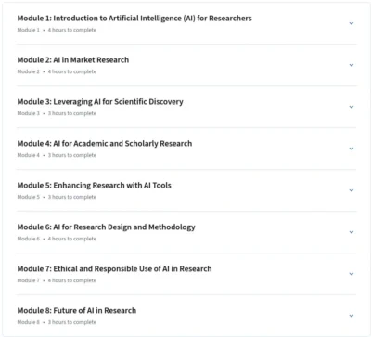Open Module 7: Ethical and Responsible Use title
Image resolution: width=371 pixels, height=337 pixels.
[114, 269]
